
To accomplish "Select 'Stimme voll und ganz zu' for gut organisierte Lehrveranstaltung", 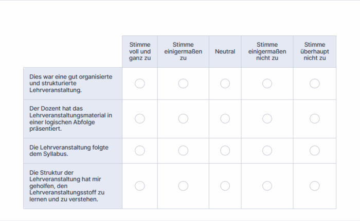I will [x=140, y=84].
